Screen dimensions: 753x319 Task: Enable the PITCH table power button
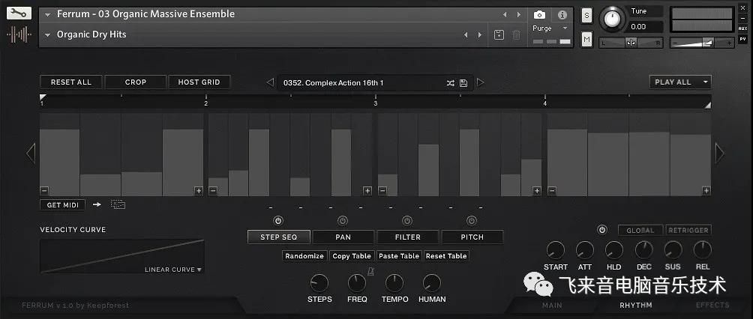coord(472,221)
